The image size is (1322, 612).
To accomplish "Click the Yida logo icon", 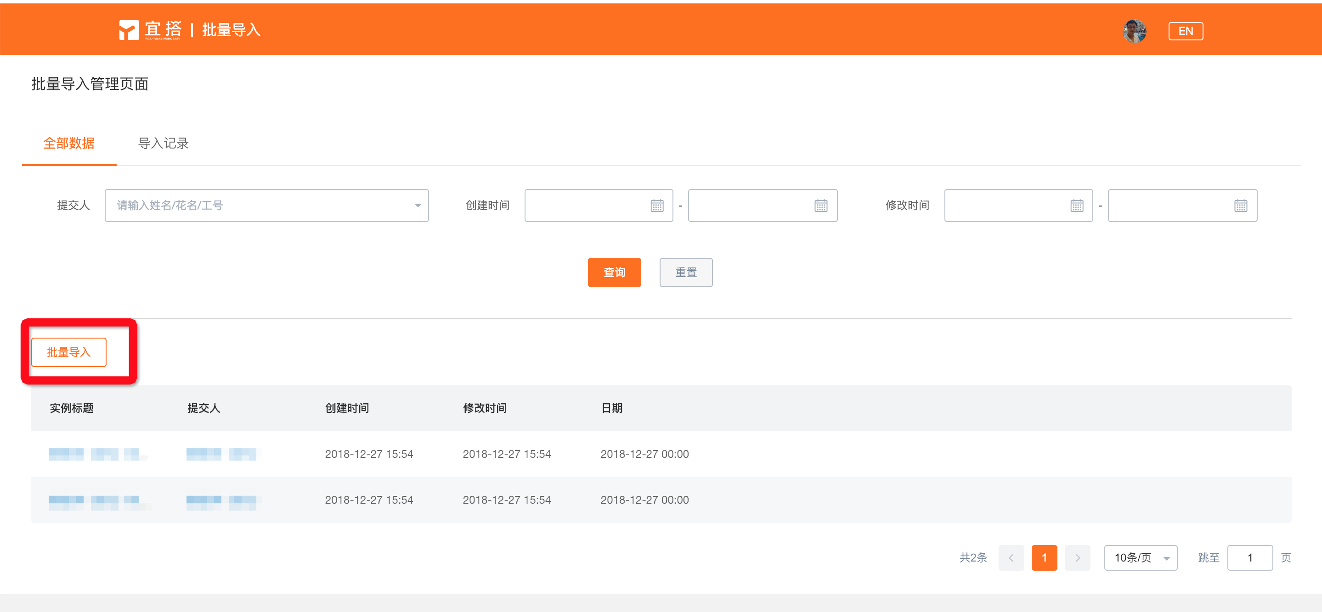I will (129, 30).
